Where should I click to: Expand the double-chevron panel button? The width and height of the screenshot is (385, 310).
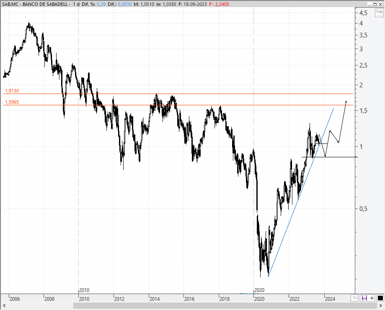[354, 298]
